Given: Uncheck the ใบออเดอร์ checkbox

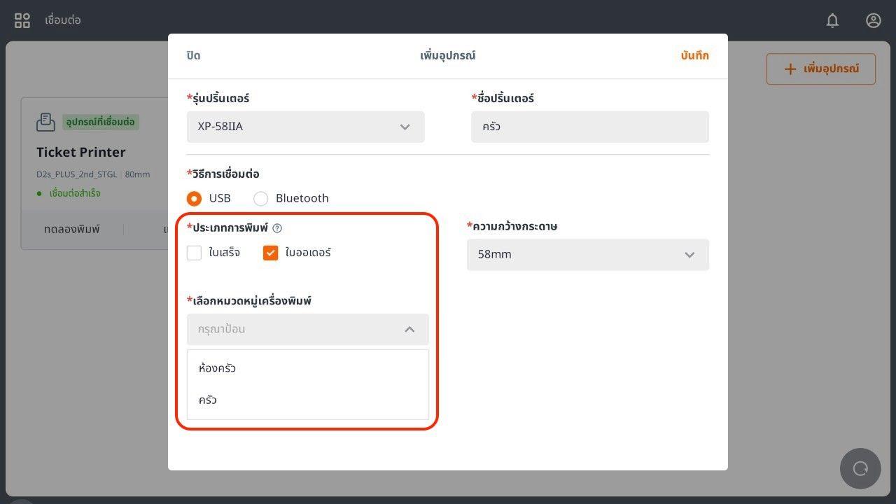Looking at the screenshot, I should [x=270, y=253].
